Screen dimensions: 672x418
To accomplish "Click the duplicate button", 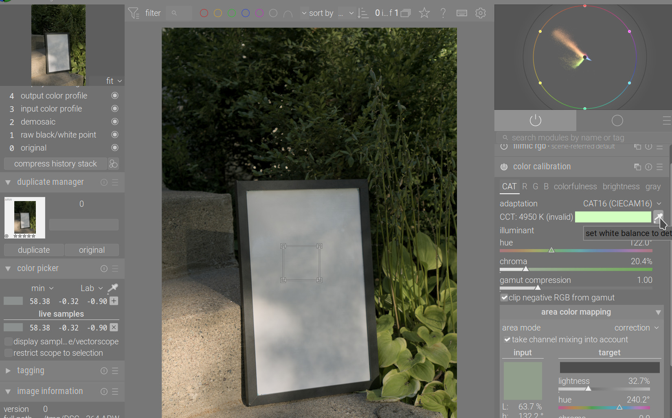I will (34, 250).
